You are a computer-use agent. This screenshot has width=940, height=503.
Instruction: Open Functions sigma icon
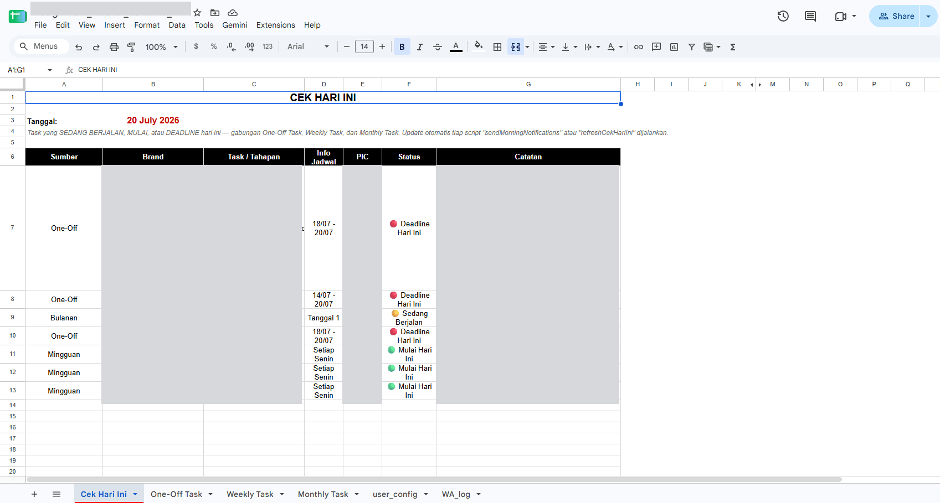point(733,47)
